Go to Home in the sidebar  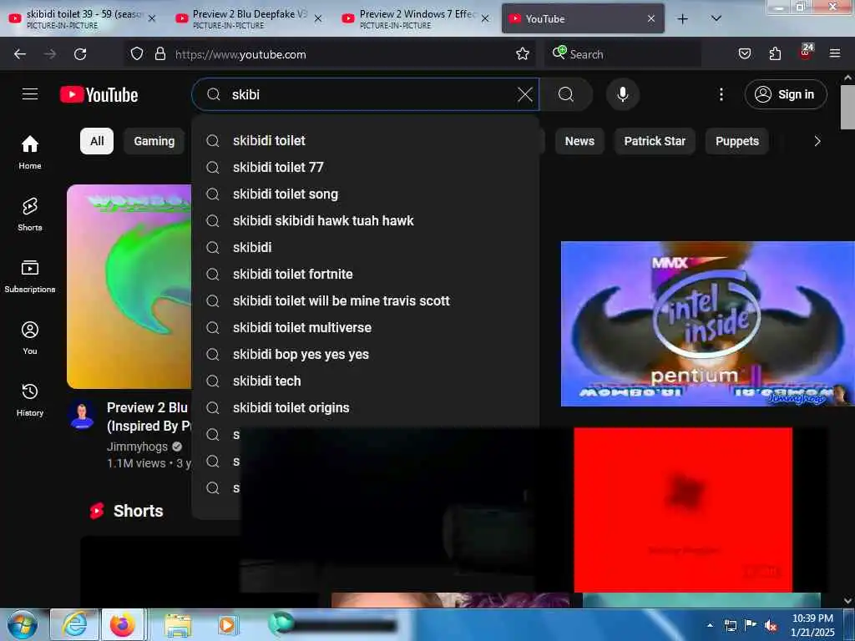[30, 152]
